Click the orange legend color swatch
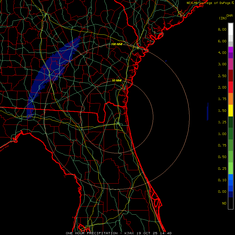235x235 pixels. (231, 99)
